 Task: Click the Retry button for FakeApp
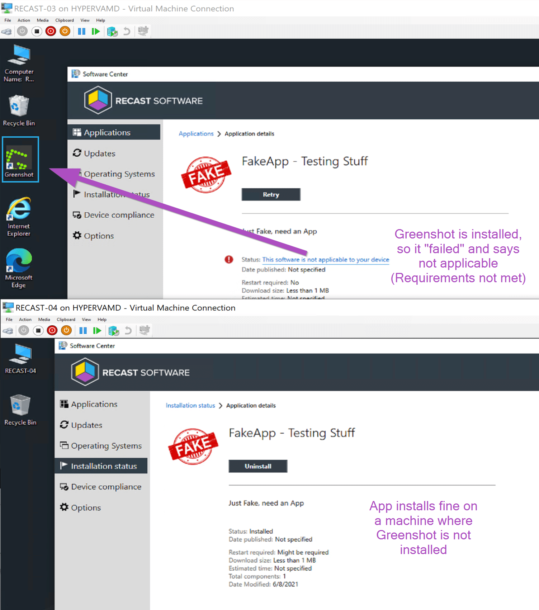point(271,195)
